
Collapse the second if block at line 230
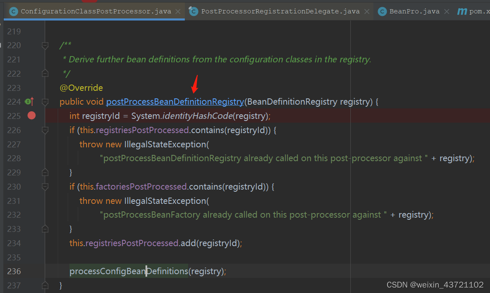coord(45,187)
